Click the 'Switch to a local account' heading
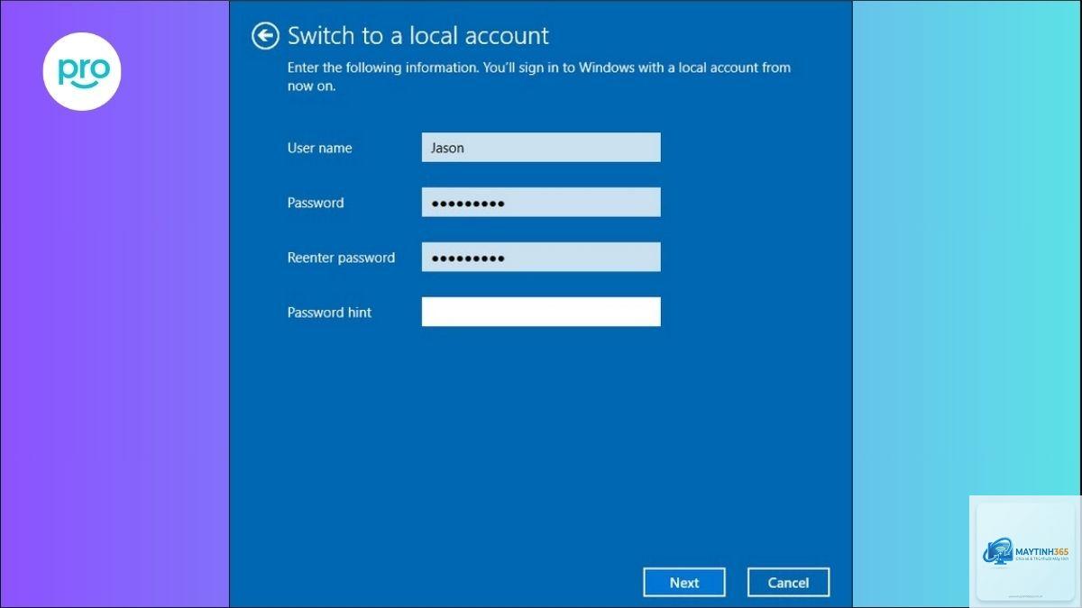Viewport: 1082px width, 608px height. 418,36
